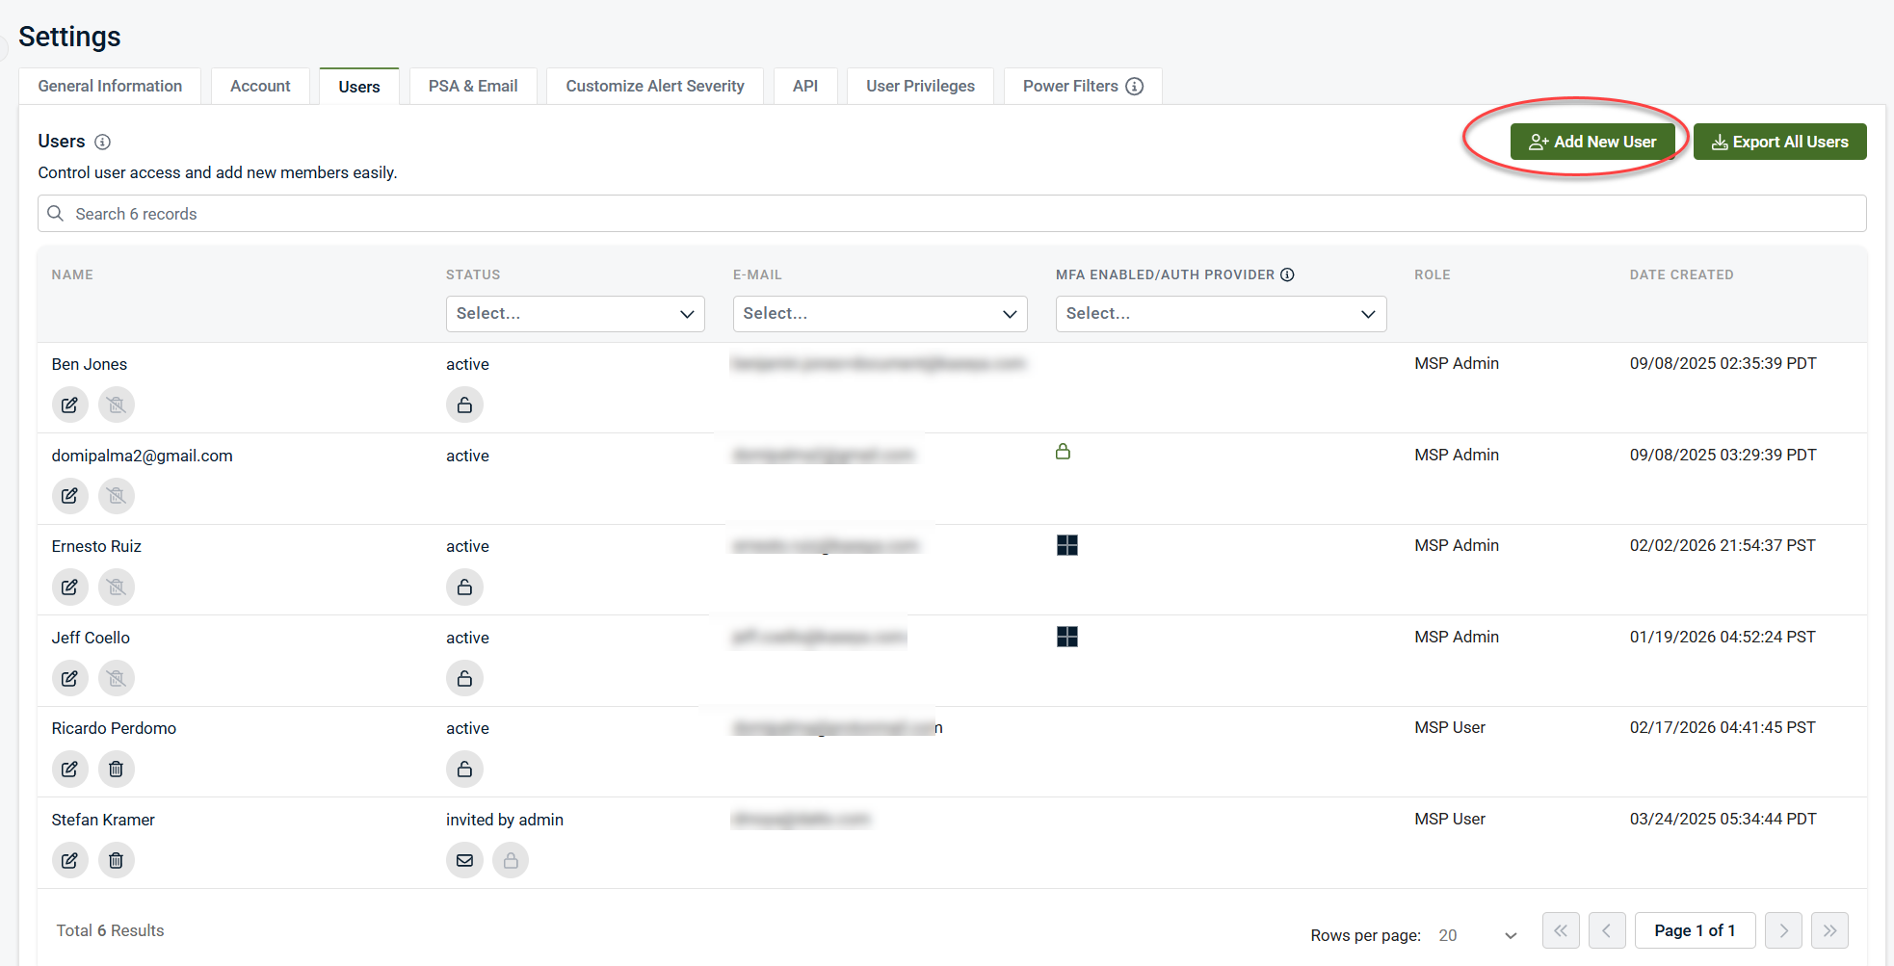The image size is (1894, 966).
Task: Expand the E-mail filter dropdown
Action: pos(880,314)
